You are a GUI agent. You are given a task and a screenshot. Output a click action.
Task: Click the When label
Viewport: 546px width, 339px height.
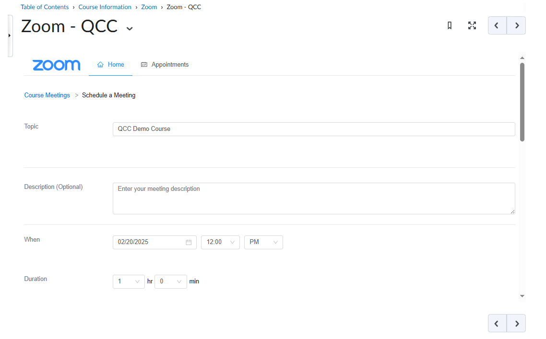click(x=32, y=239)
